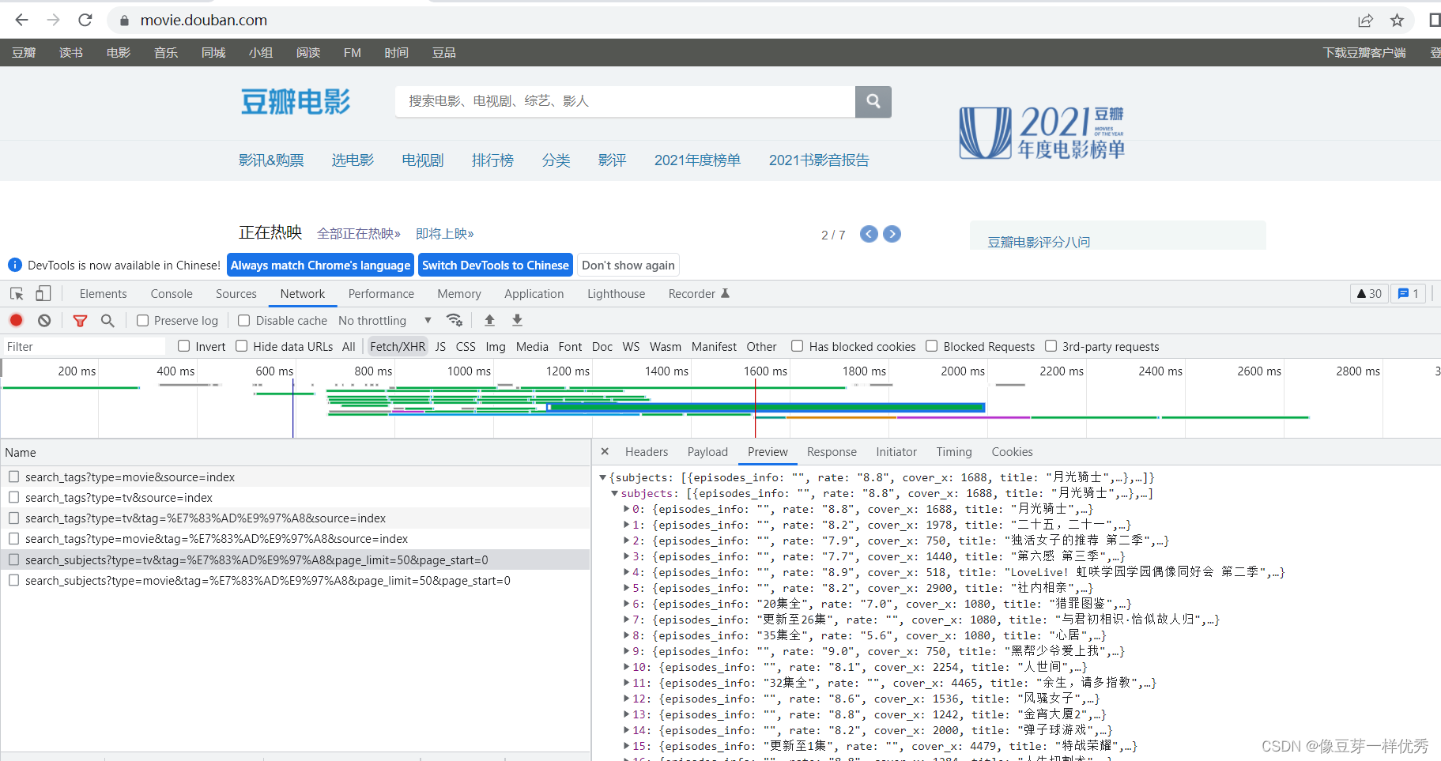Open the Headers tab of the request
This screenshot has width=1441, height=761.
pyautogui.click(x=647, y=452)
